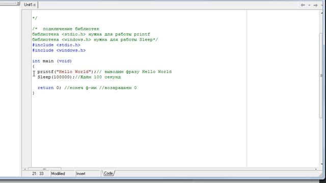
Task: Click the '#include <stdio.h>' line
Action: (x=56, y=45)
